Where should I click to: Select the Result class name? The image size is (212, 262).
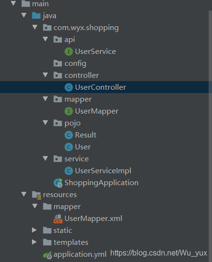coord(85,135)
